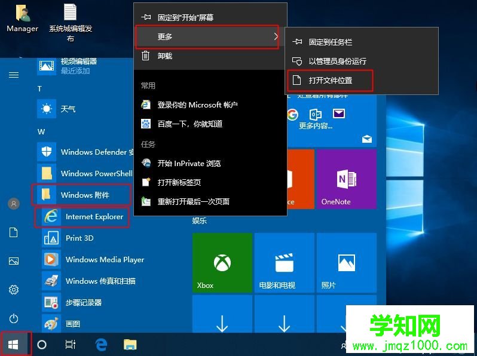The image size is (477, 356).
Task: Select 打开新标签页 task
Action: pos(210,182)
